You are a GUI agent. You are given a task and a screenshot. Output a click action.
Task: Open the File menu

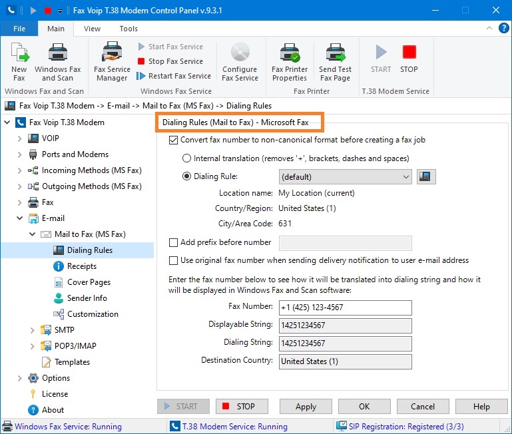19,29
